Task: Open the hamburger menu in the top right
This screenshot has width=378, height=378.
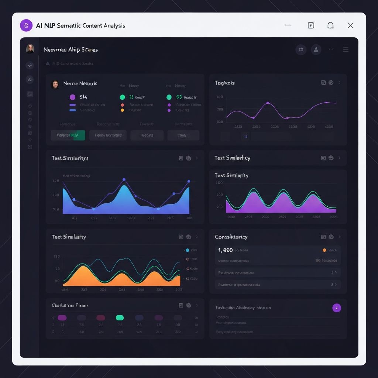Action: pos(346,49)
